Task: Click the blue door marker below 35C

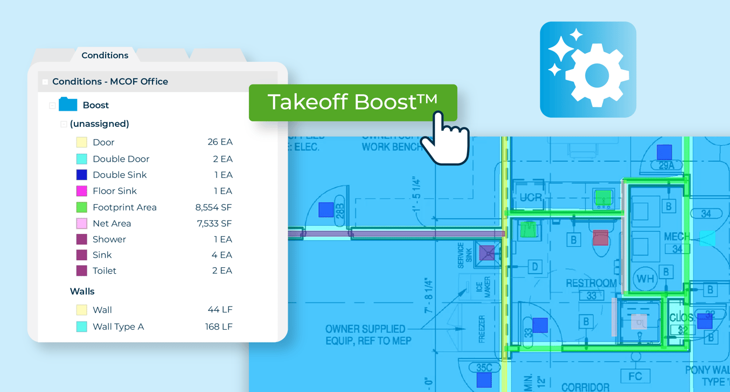Action: click(x=484, y=380)
